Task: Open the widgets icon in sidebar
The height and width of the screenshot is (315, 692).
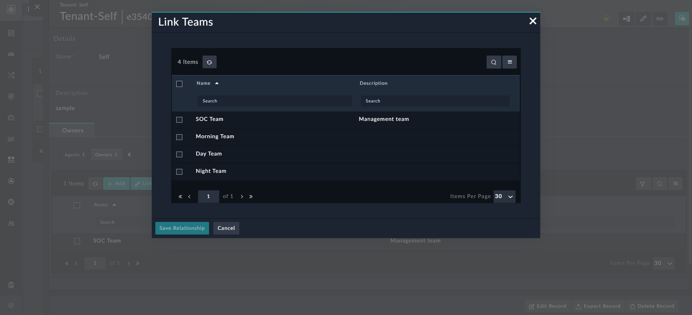Action: pyautogui.click(x=11, y=159)
